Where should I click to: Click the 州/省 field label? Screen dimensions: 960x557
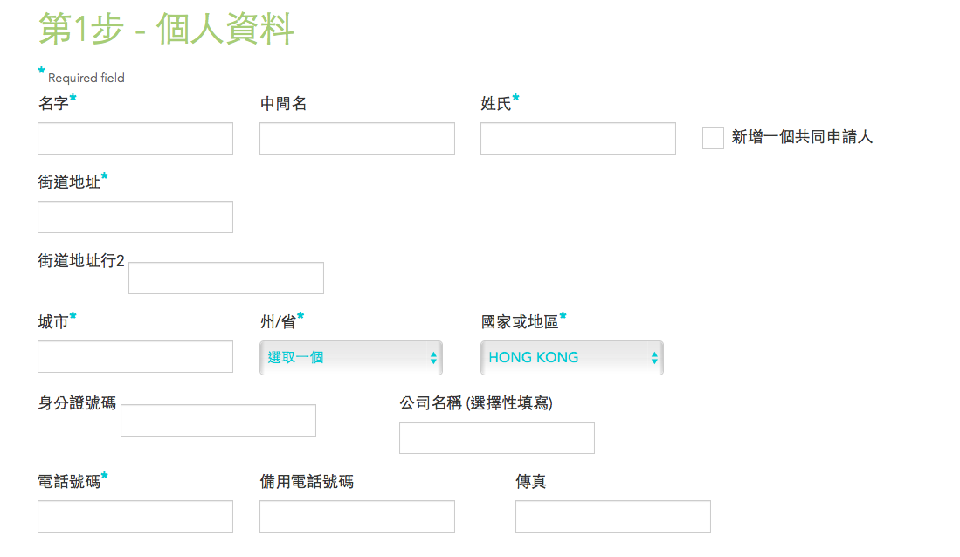tap(278, 322)
